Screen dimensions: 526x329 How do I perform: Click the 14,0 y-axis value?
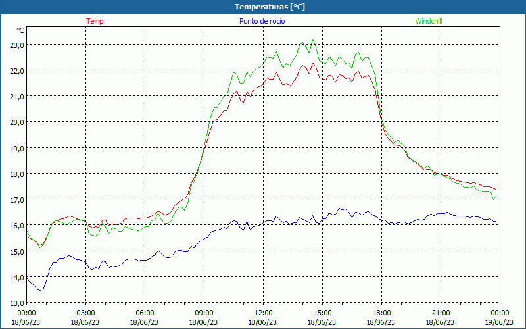17,277
